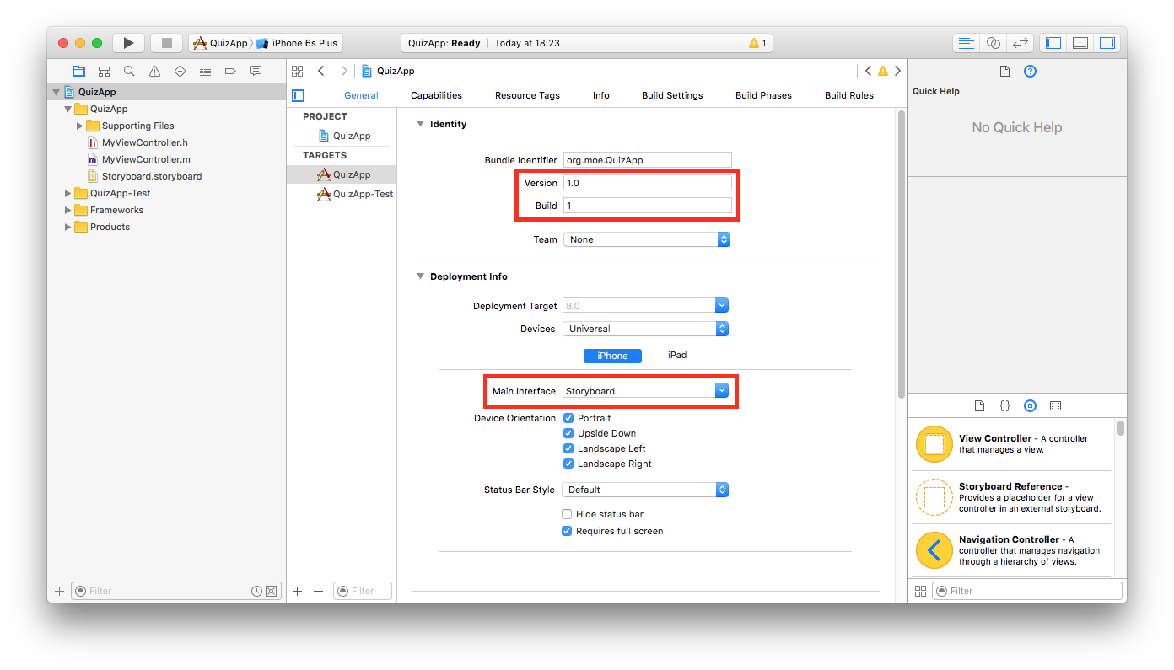The height and width of the screenshot is (670, 1174).
Task: Select the Version editor button
Action: click(1021, 43)
